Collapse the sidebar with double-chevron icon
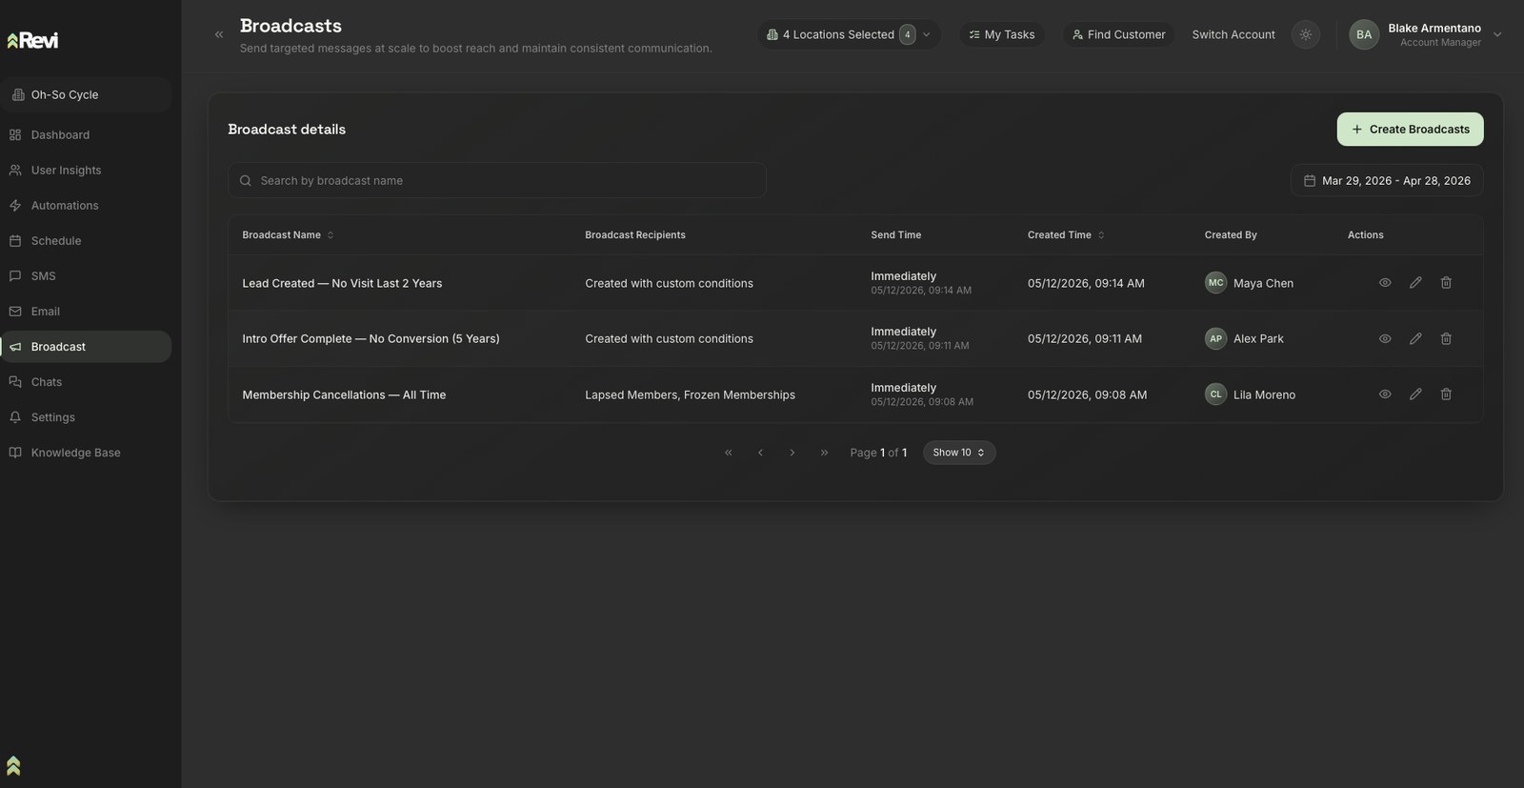This screenshot has width=1524, height=788. click(219, 34)
